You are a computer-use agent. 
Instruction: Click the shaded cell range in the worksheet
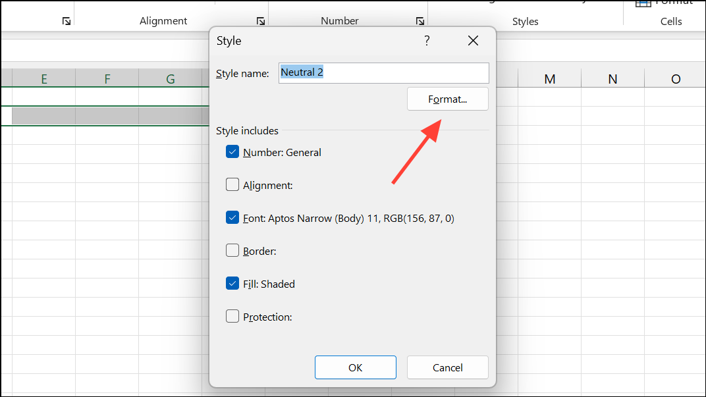[x=105, y=116]
